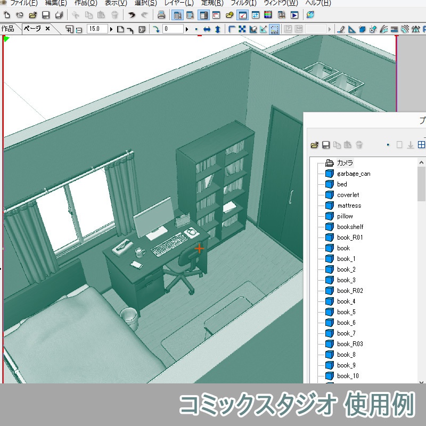Click the trash delete icon in the object panel
Image resolution: width=426 pixels, height=426 pixels.
pos(359,144)
